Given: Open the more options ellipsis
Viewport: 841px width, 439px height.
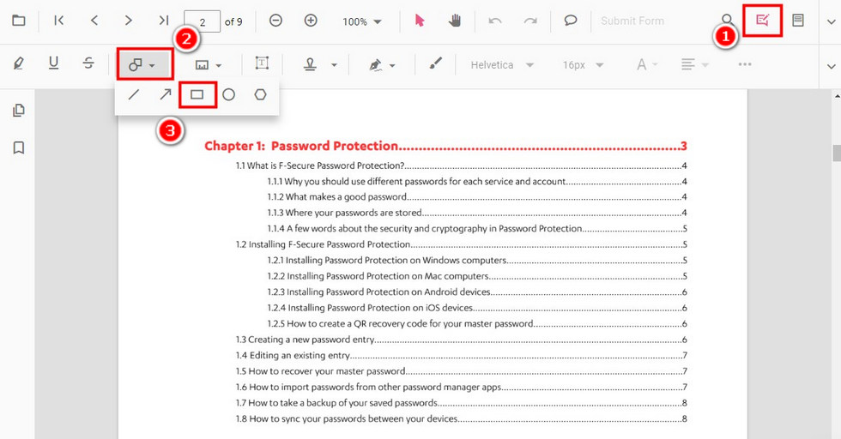Looking at the screenshot, I should pyautogui.click(x=745, y=64).
